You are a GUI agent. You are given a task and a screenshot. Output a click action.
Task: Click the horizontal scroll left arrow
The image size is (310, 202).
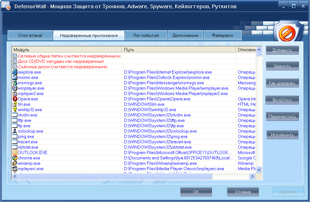15,176
